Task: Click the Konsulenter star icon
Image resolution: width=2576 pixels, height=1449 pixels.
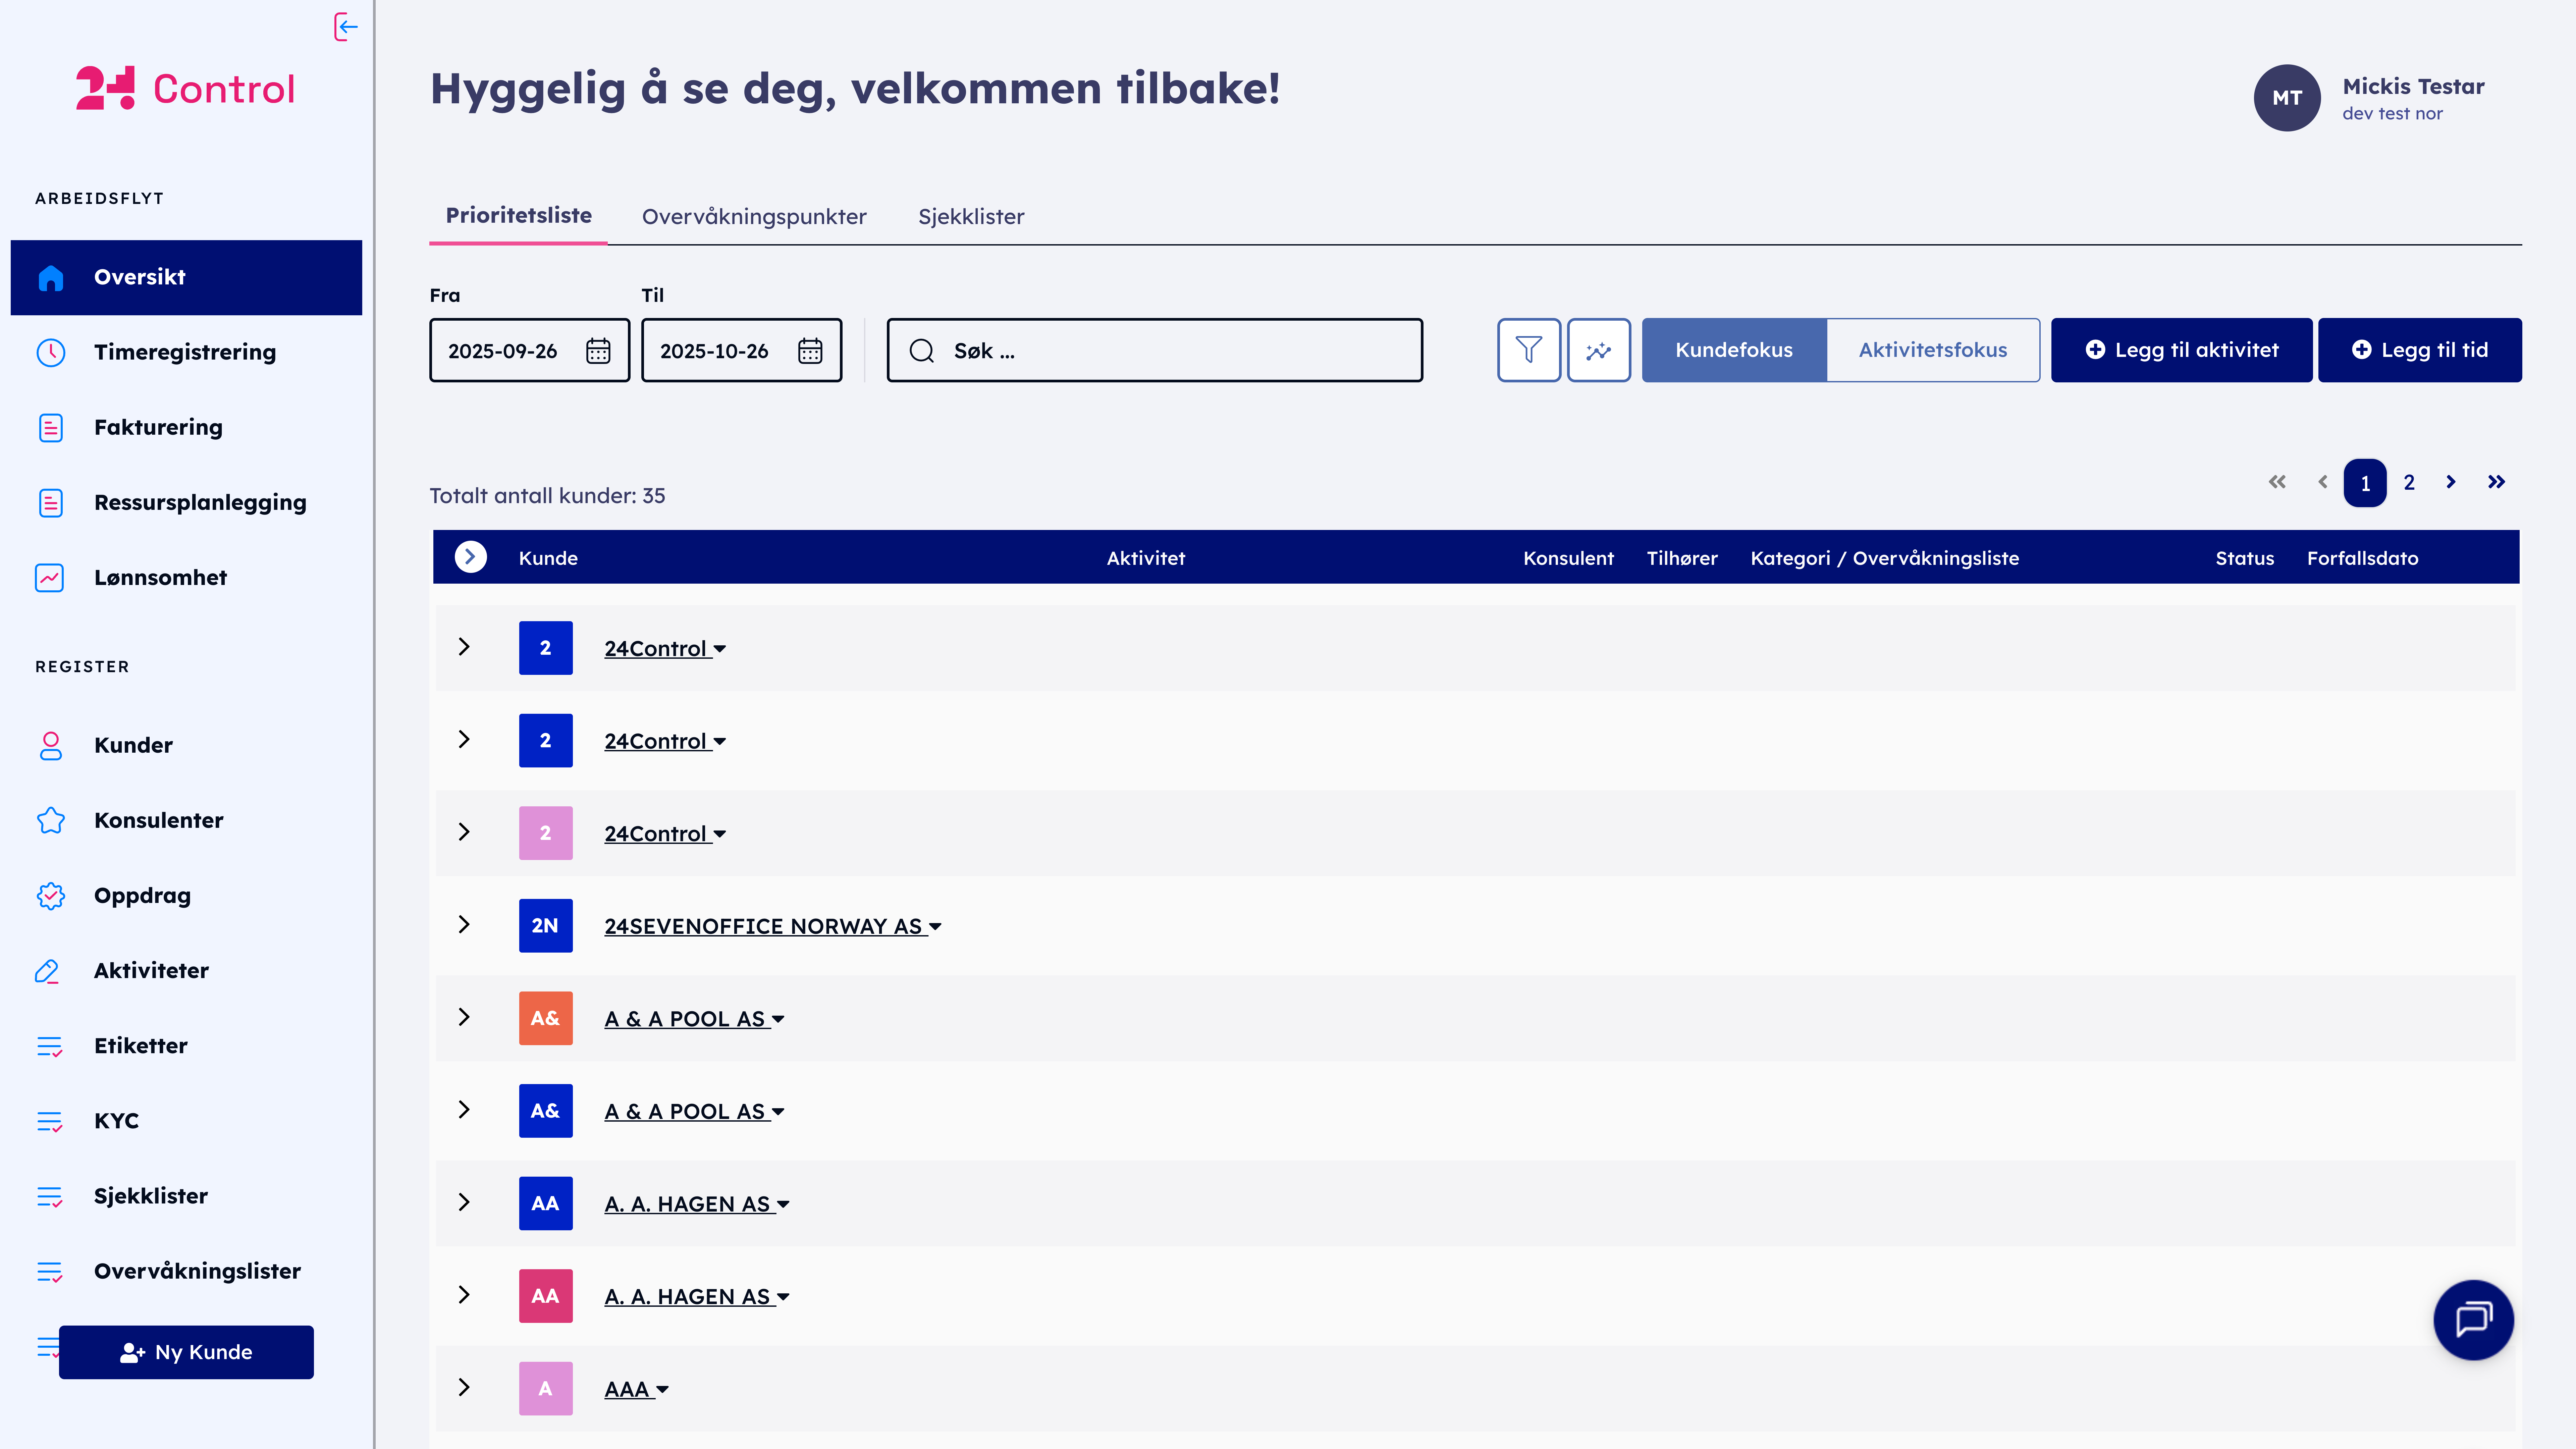Action: tap(51, 820)
